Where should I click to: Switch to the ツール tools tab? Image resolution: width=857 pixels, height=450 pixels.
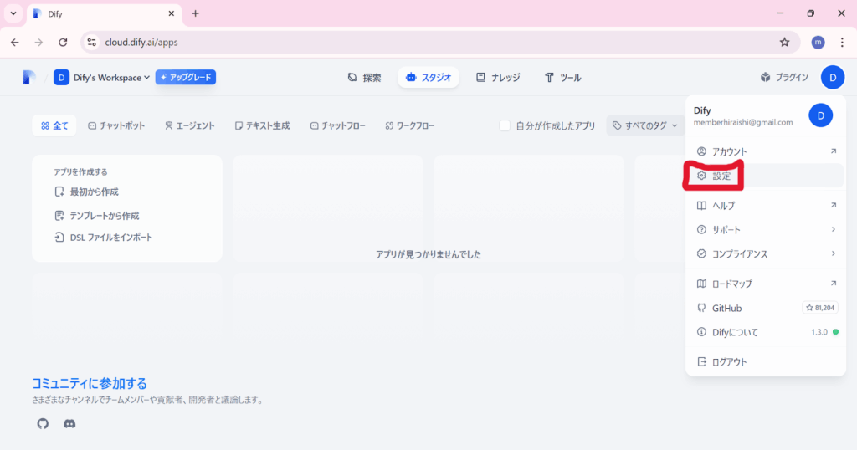(x=563, y=78)
